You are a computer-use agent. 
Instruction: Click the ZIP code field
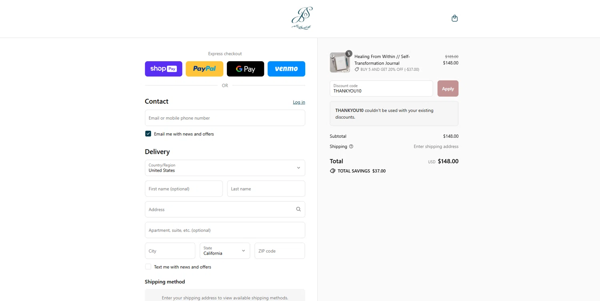tap(280, 251)
